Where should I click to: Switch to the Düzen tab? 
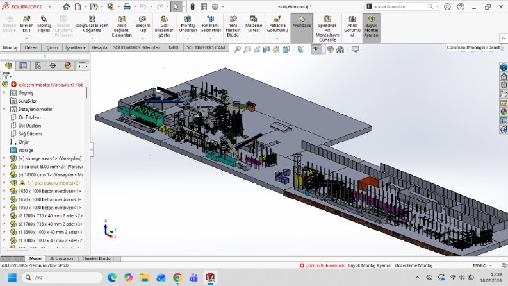point(31,47)
